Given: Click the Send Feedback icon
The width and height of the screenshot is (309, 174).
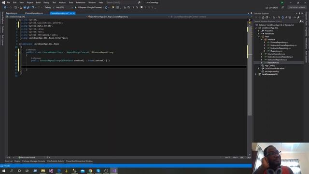Looking at the screenshot, I should (x=283, y=8).
